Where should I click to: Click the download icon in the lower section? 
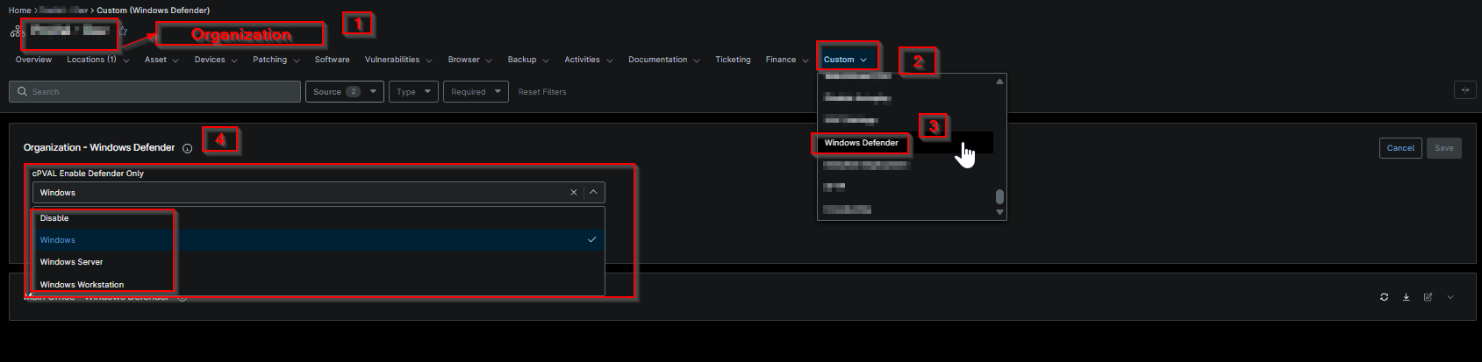coord(1406,297)
